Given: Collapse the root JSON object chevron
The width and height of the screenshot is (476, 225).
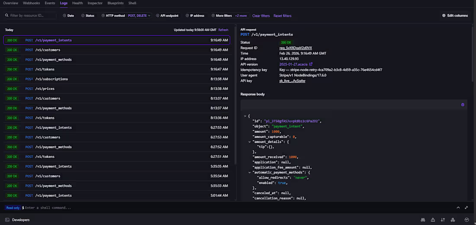Looking at the screenshot, I should pyautogui.click(x=245, y=116).
